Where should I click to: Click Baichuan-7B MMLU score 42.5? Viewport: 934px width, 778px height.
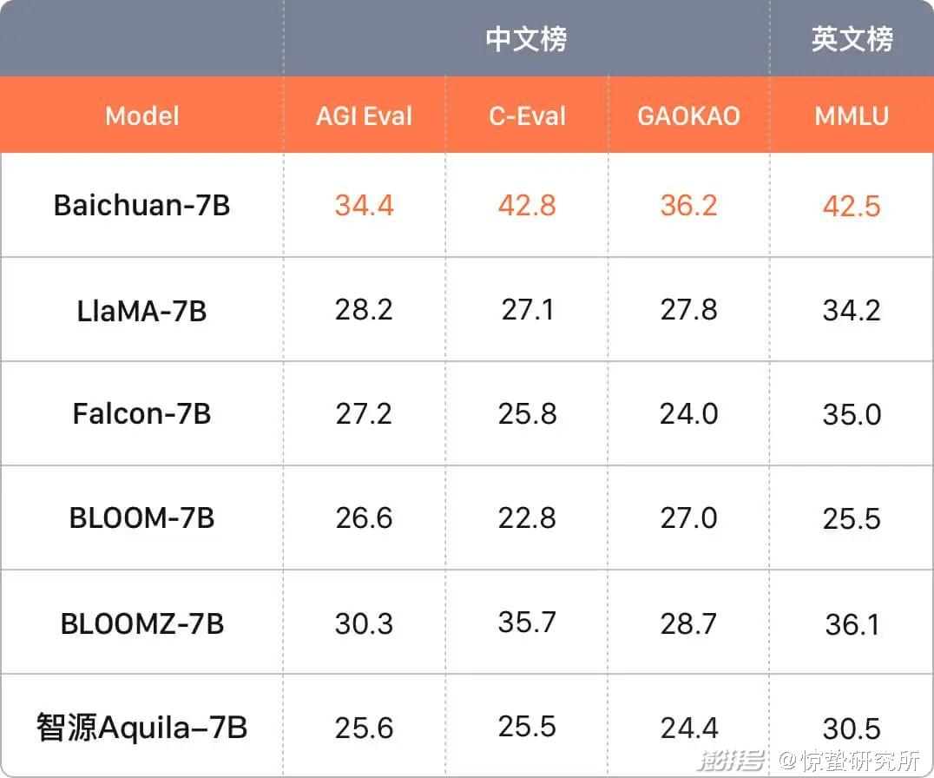pos(852,206)
